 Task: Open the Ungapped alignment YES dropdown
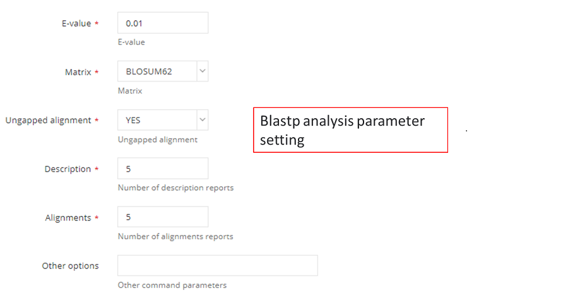157,120
